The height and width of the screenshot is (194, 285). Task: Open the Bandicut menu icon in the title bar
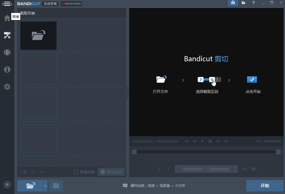7,4
